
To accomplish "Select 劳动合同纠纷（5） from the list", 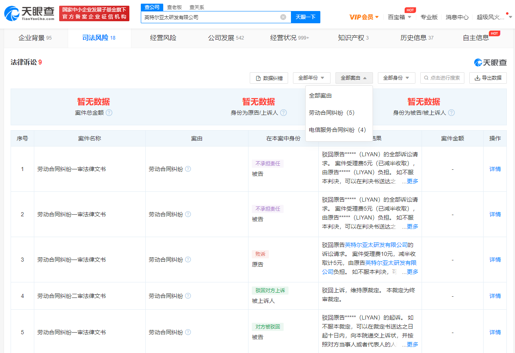I will tap(332, 113).
